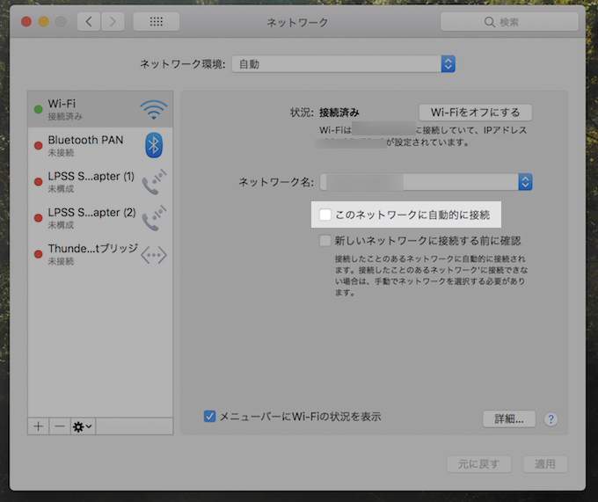The image size is (598, 502).
Task: Click the Bluetooth PAN icon
Action: [x=154, y=145]
